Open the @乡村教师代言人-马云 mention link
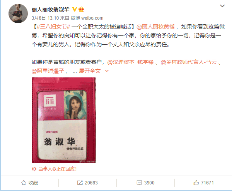The width and height of the screenshot is (232, 191). tap(189, 62)
